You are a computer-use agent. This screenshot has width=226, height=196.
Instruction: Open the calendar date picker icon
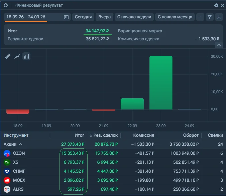point(66,17)
